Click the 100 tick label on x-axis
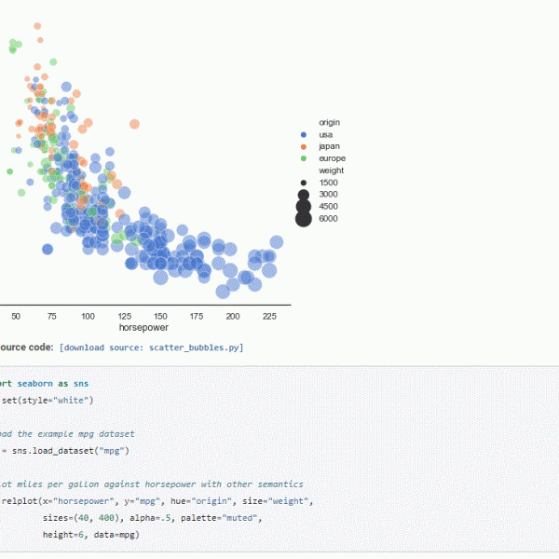This screenshot has width=559, height=559. click(x=88, y=317)
